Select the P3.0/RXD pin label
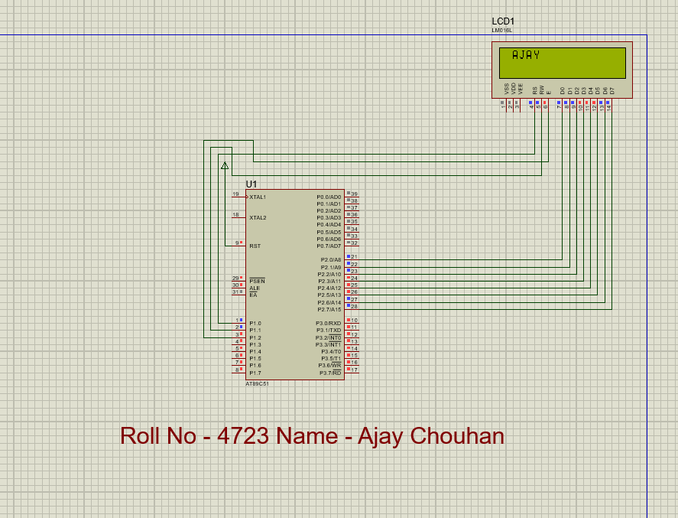 coord(329,323)
